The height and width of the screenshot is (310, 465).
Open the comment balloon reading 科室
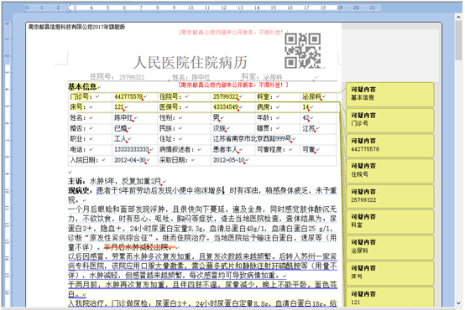point(389,222)
